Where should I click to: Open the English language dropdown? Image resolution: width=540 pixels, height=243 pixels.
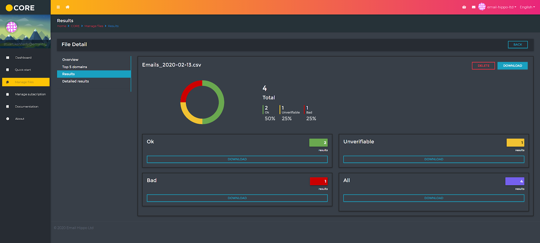527,7
